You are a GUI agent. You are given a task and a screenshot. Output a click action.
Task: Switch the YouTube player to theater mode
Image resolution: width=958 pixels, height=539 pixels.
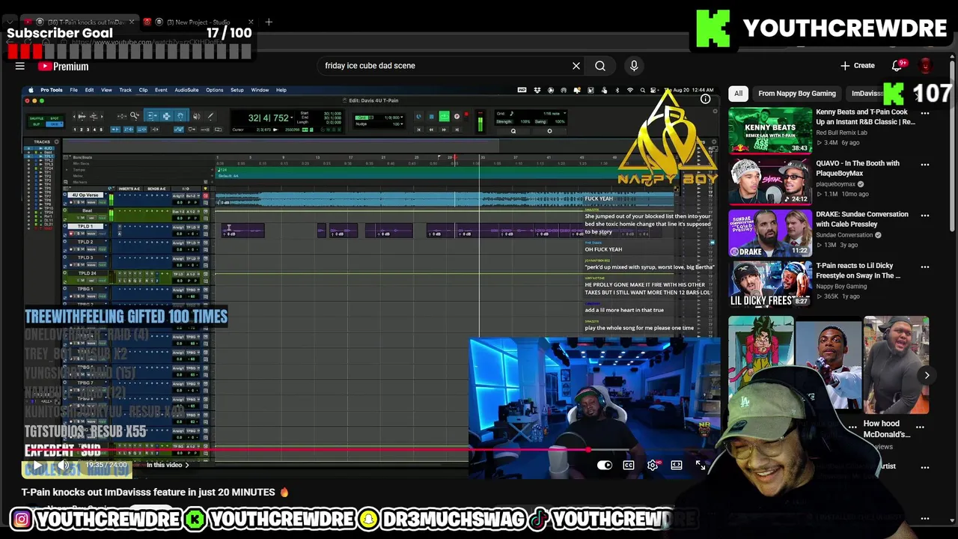pos(677,465)
